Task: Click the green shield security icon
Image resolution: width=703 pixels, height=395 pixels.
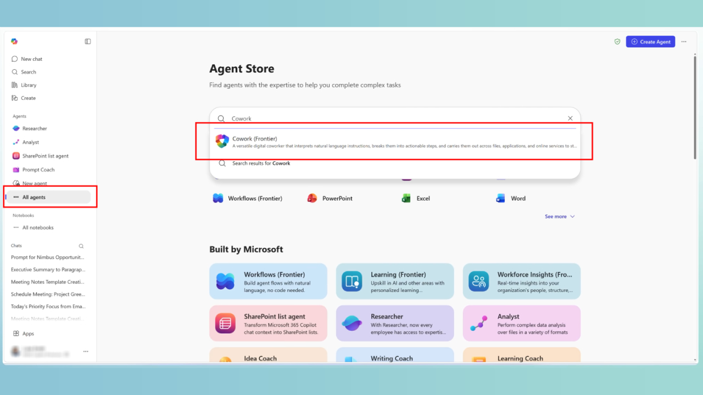Action: pyautogui.click(x=617, y=42)
